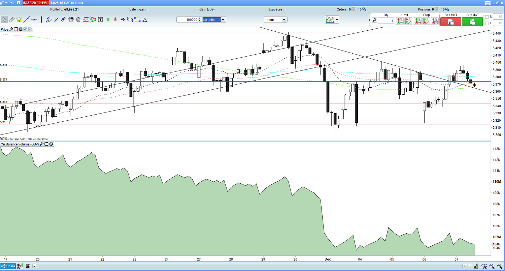The height and width of the screenshot is (271, 505).
Task: Move the Price panel down with red arrow
Action: coord(25,29)
